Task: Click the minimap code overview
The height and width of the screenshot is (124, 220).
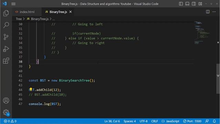Action: point(202,33)
